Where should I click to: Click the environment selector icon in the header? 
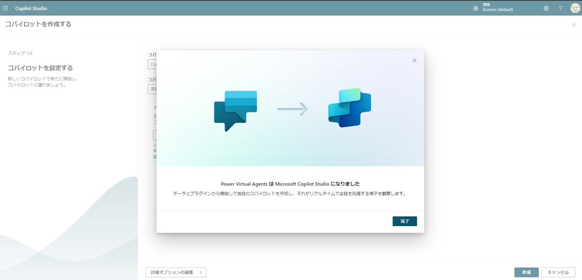coord(476,8)
